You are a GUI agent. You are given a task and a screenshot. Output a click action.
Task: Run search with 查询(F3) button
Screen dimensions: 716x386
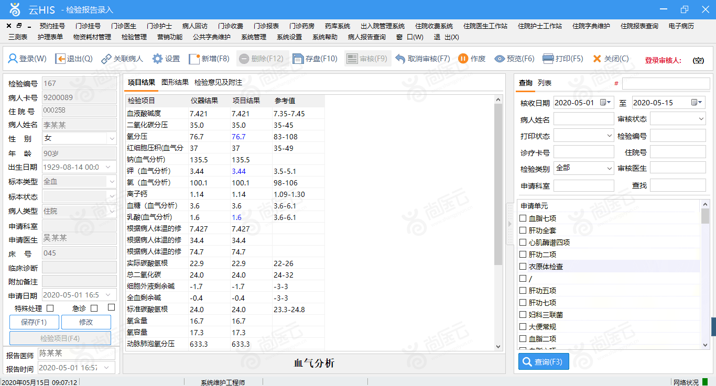544,362
